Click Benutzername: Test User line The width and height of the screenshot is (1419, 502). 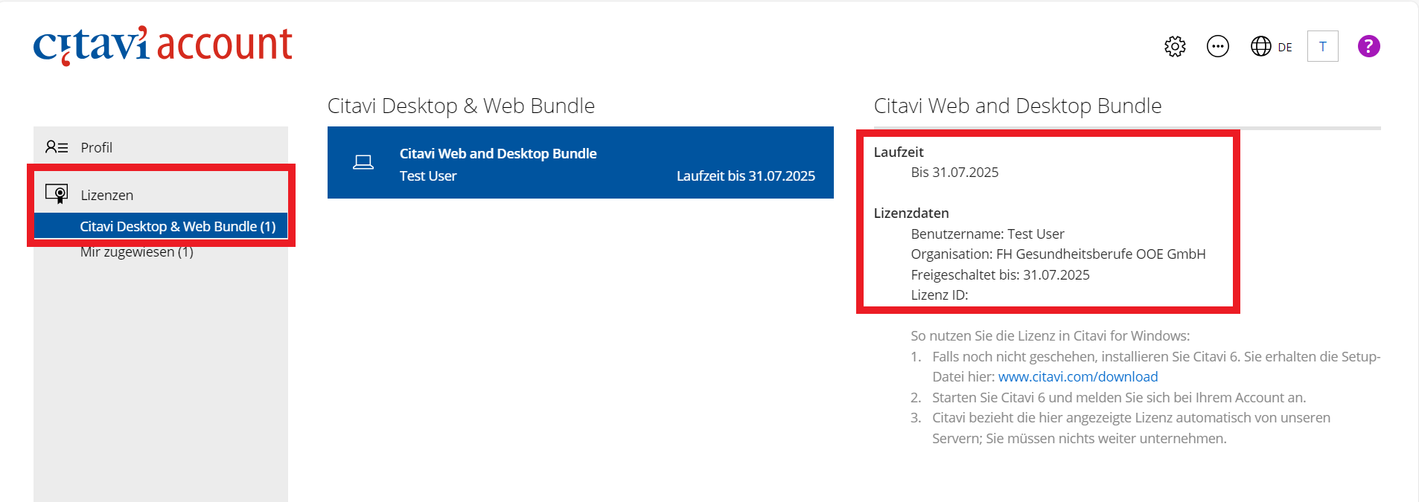click(x=988, y=234)
